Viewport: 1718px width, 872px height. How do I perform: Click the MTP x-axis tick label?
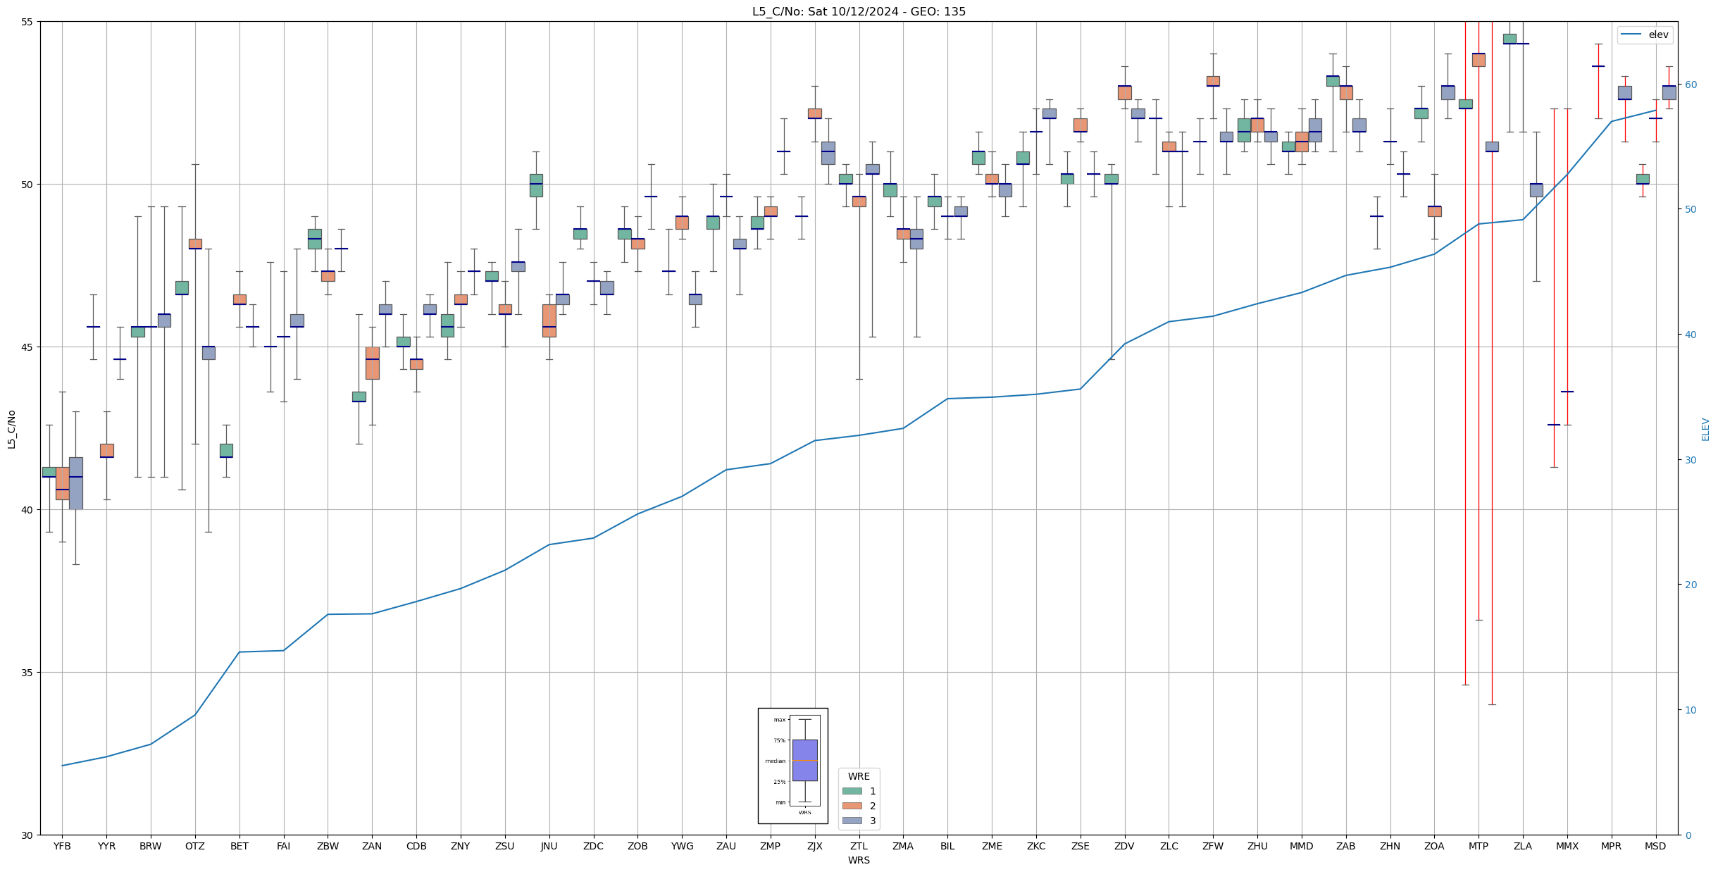click(1478, 846)
